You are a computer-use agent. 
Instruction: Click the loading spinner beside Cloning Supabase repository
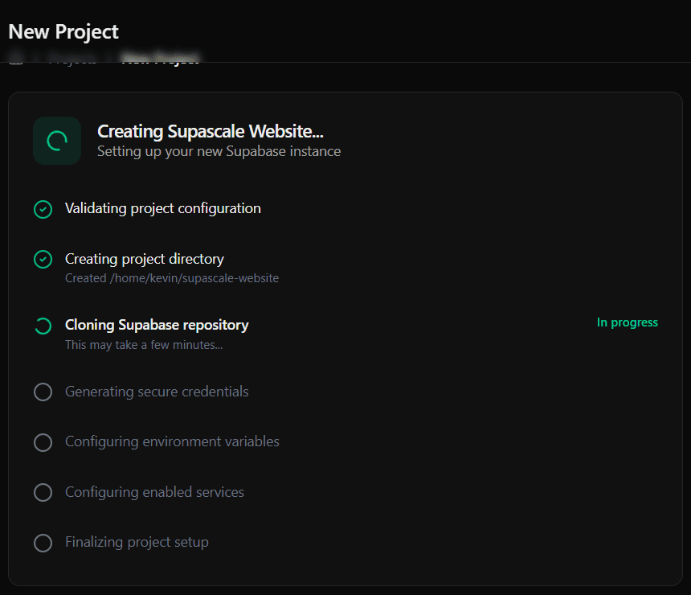coord(43,326)
